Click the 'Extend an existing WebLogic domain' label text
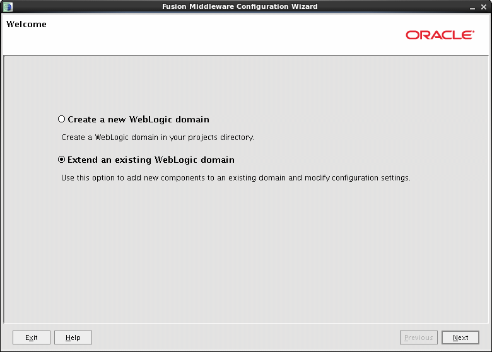The height and width of the screenshot is (352, 492). coord(151,160)
